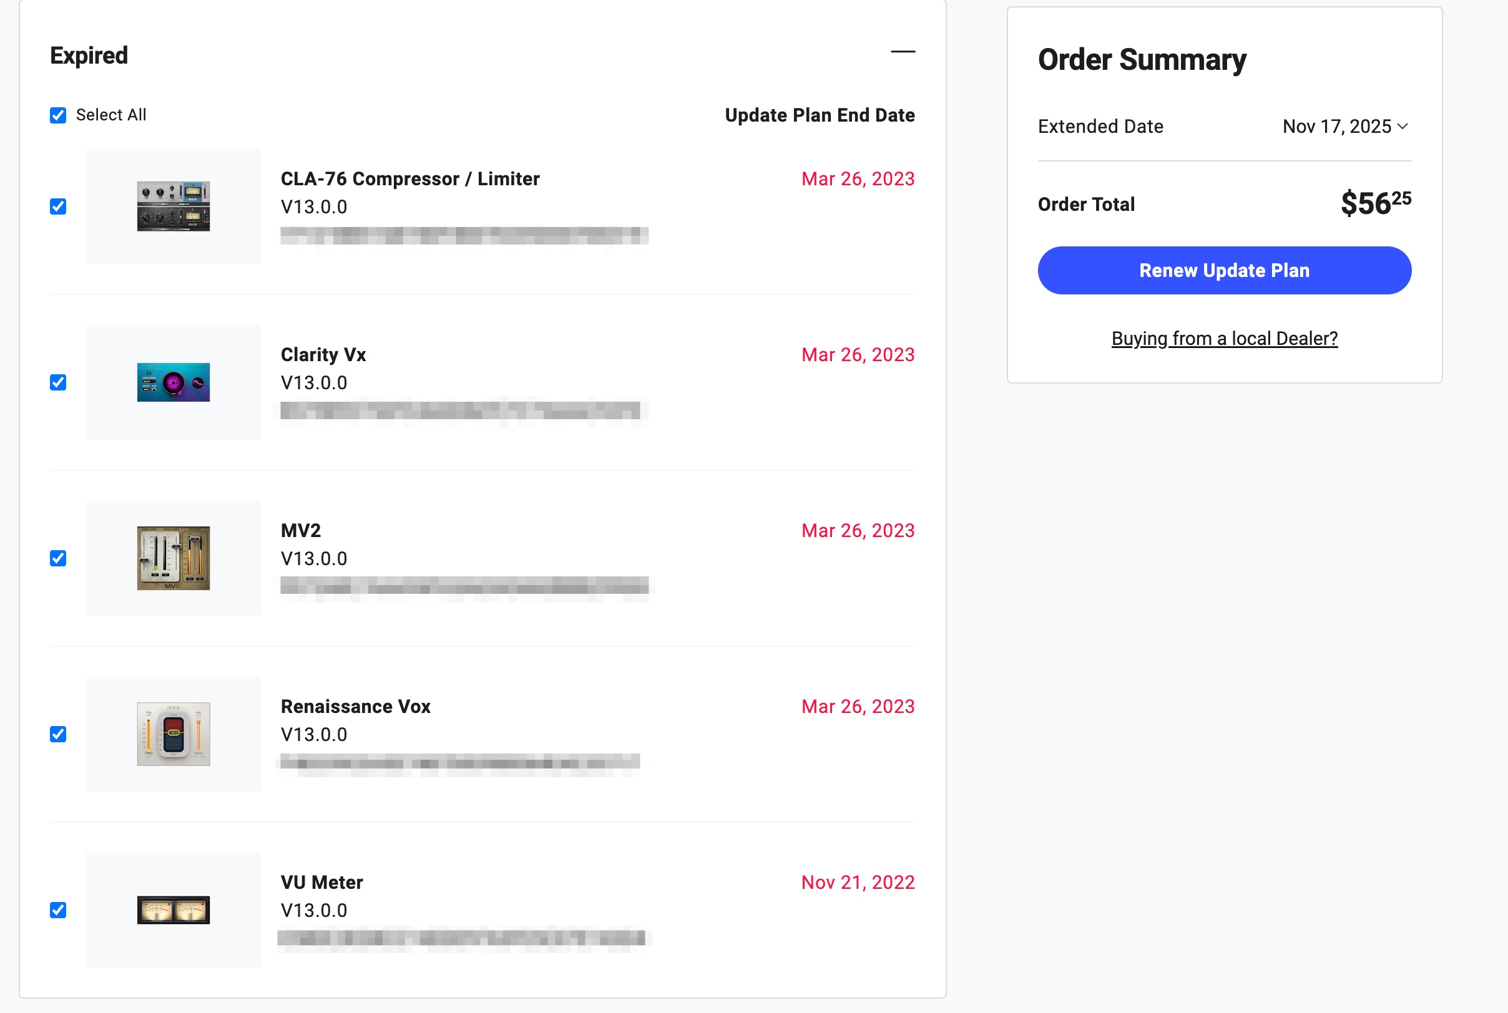Click the VU Meter plugin thumbnail

click(174, 909)
